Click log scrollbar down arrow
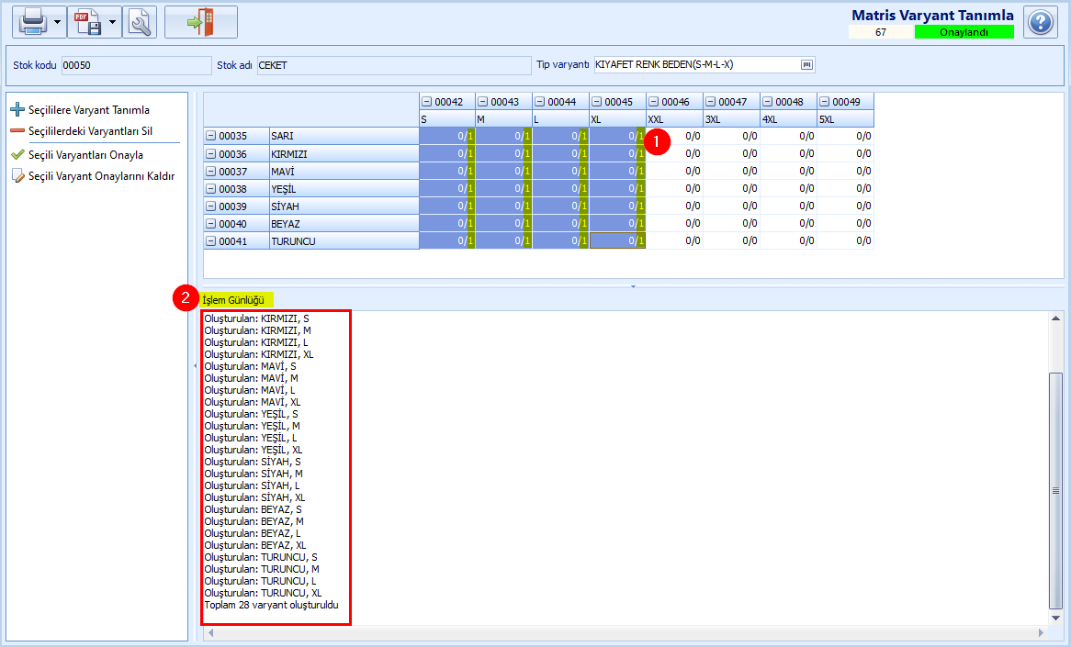This screenshot has height=647, width=1071. (x=1056, y=618)
